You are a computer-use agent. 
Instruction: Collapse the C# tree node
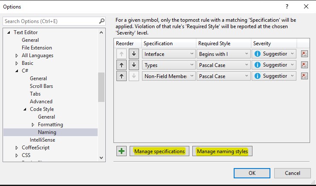(17, 71)
